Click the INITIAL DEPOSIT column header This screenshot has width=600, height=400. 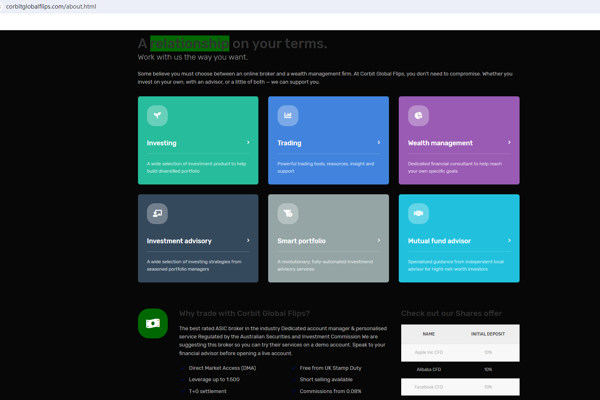pyautogui.click(x=488, y=334)
